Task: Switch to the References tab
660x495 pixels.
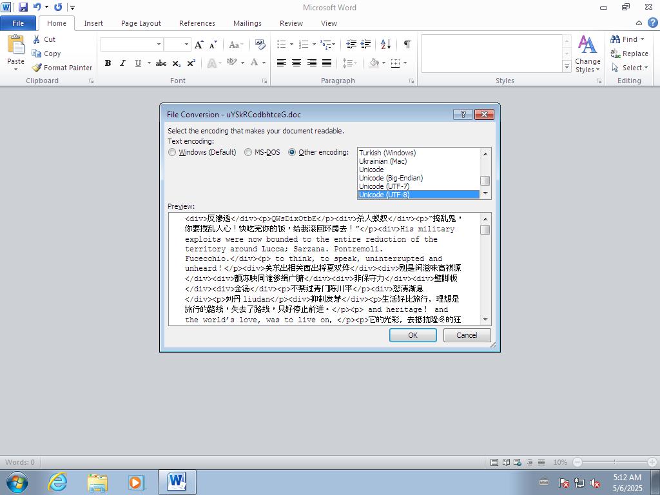Action: 197,23
